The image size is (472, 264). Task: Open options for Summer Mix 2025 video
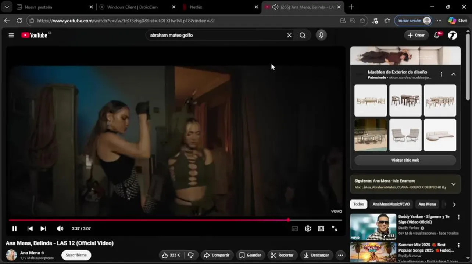(458, 245)
